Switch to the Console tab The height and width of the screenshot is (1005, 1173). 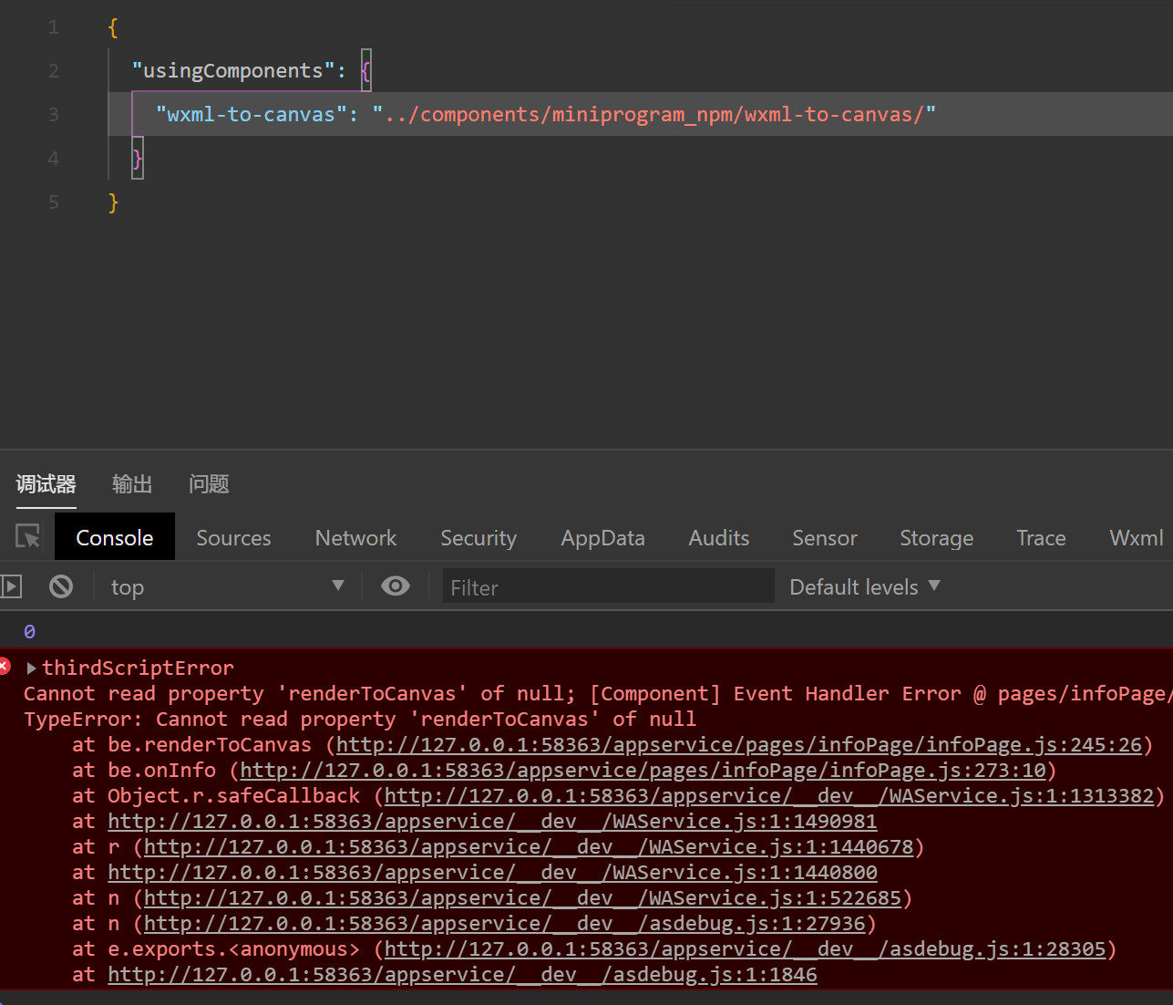click(x=115, y=538)
